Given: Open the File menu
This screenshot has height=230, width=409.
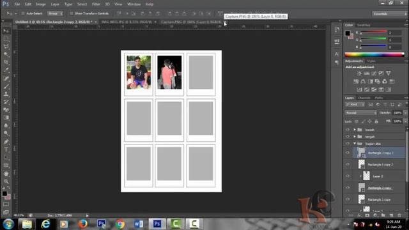Looking at the screenshot, I should click(x=17, y=4).
